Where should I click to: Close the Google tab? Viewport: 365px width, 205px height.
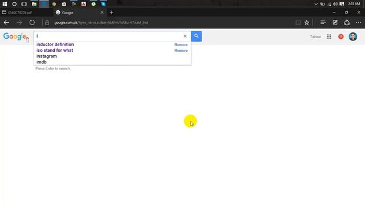102,13
